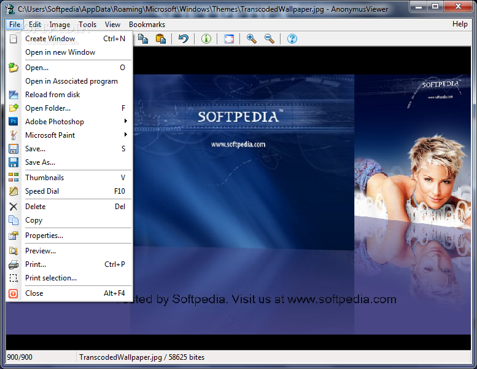477x369 pixels.
Task: Zoom in with magnifier plus icon
Action: pyautogui.click(x=251, y=39)
